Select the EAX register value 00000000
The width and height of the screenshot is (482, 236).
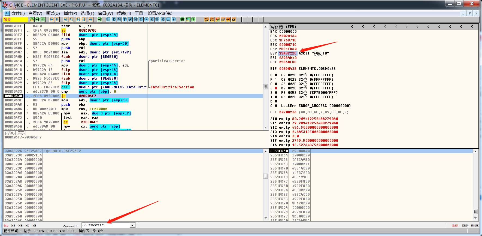click(x=288, y=32)
